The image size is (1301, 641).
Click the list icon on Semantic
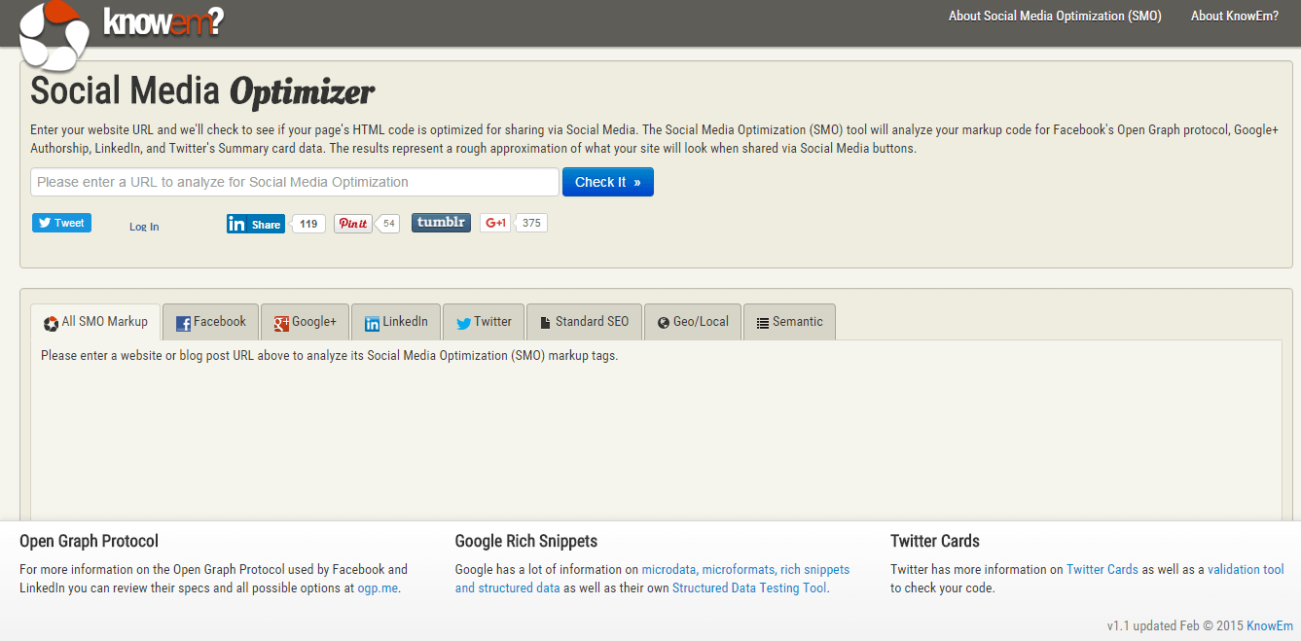pyautogui.click(x=763, y=323)
